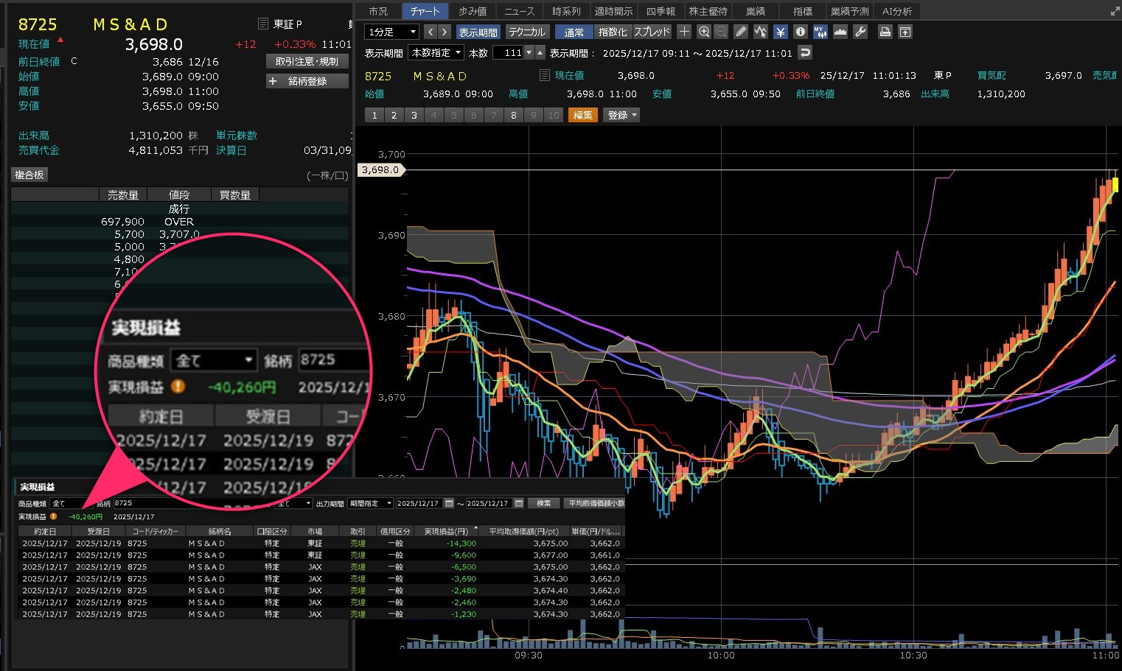Click the crosshair plus cursor icon

pyautogui.click(x=684, y=32)
